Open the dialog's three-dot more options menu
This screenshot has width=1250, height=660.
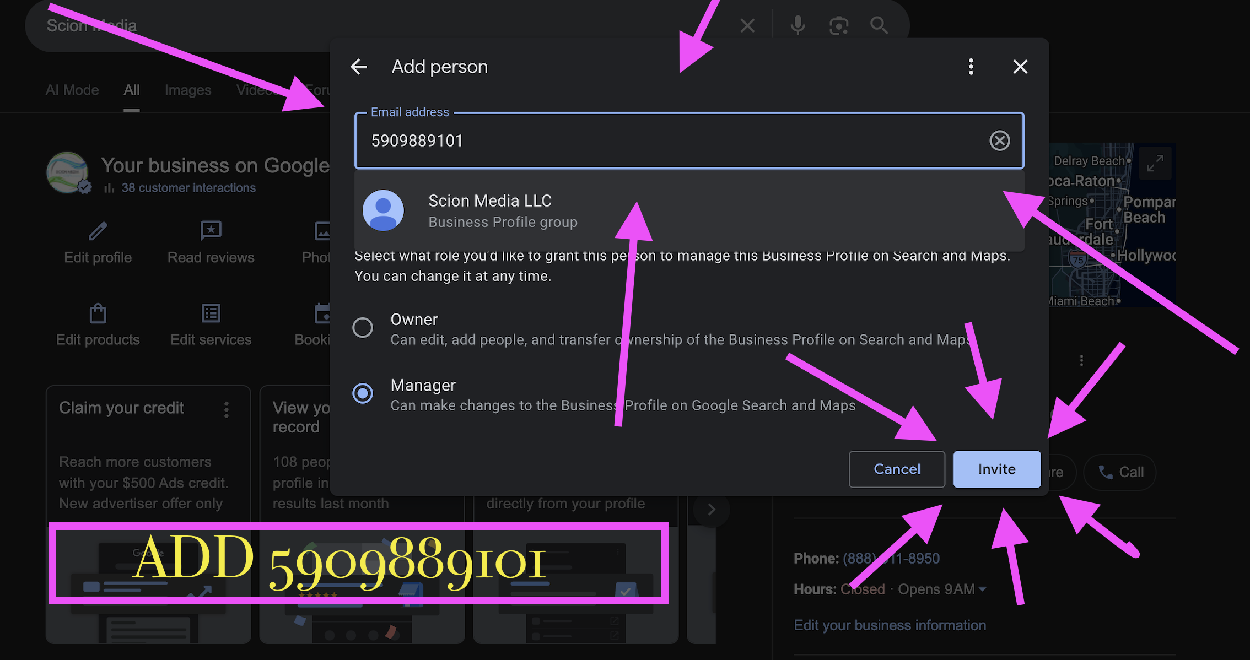(971, 67)
